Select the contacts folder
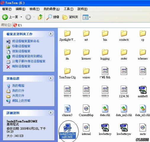 tap(124, 33)
